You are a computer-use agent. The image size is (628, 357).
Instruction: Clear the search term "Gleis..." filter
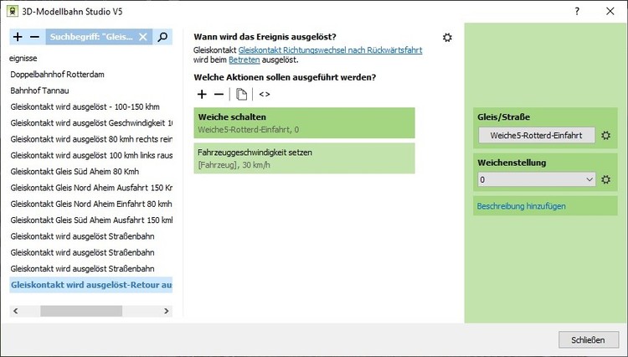tap(143, 37)
